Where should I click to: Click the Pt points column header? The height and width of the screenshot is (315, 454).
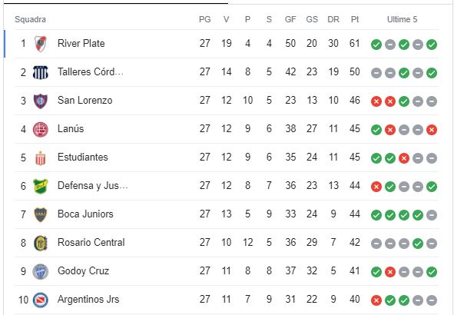coord(355,19)
